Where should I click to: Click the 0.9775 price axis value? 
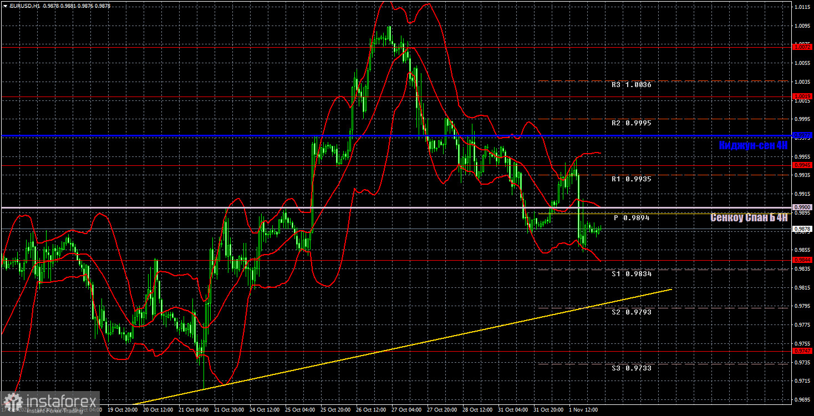click(x=802, y=325)
